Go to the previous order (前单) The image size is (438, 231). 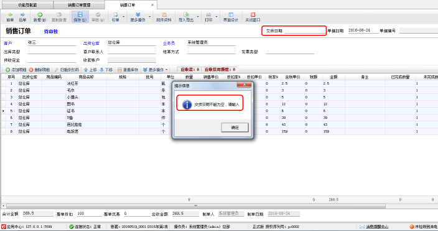(10, 17)
